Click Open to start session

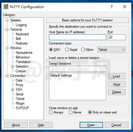click(x=91, y=125)
